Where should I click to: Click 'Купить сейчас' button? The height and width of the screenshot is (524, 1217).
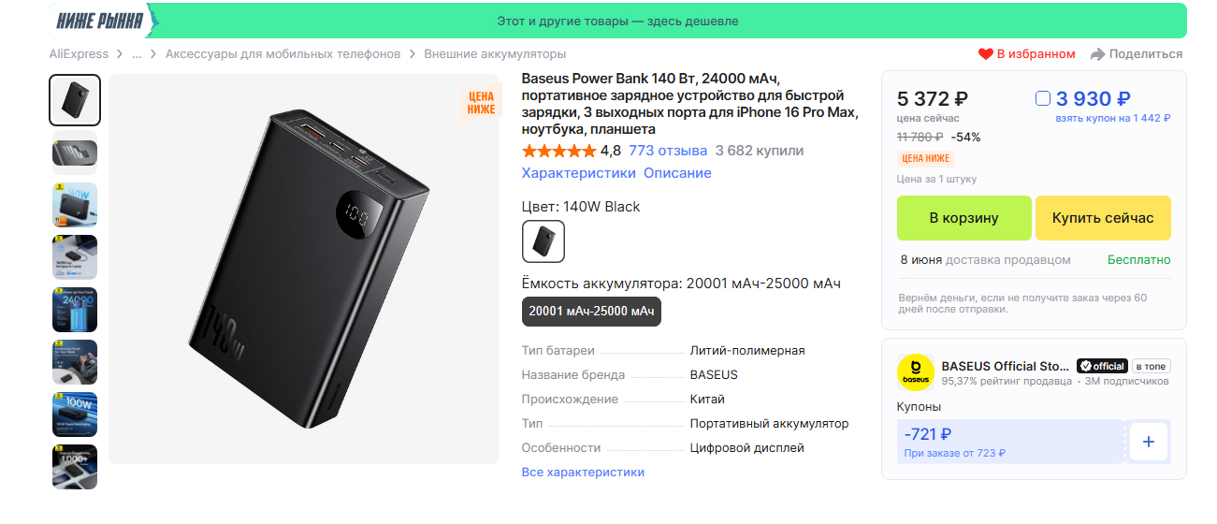pos(1103,218)
